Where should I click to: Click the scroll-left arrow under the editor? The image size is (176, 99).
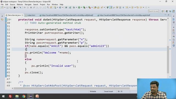(12, 89)
